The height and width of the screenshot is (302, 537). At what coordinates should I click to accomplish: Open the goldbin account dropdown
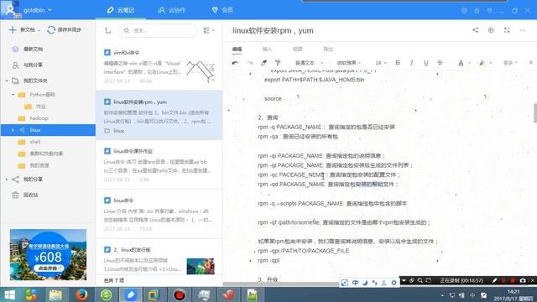click(x=38, y=10)
